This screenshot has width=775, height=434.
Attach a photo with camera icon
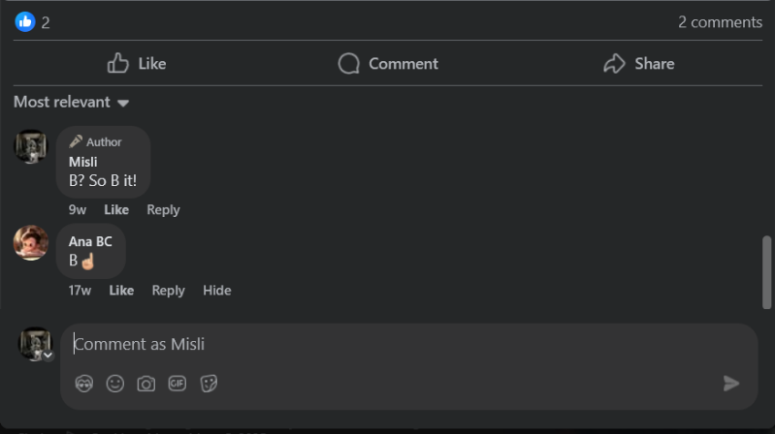145,384
